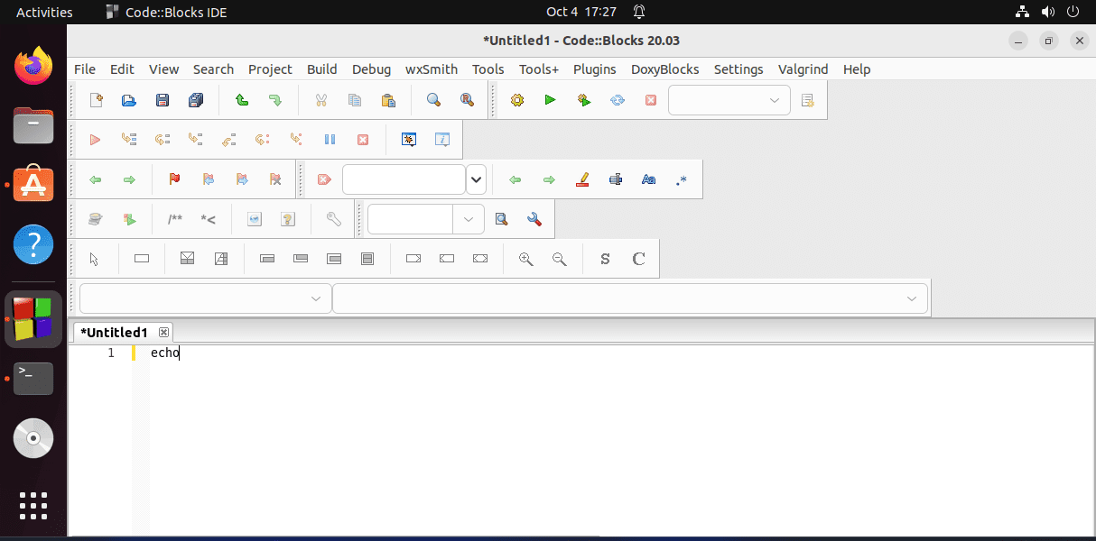
Task: Toggle regular expression search with the .* icon
Action: point(682,179)
